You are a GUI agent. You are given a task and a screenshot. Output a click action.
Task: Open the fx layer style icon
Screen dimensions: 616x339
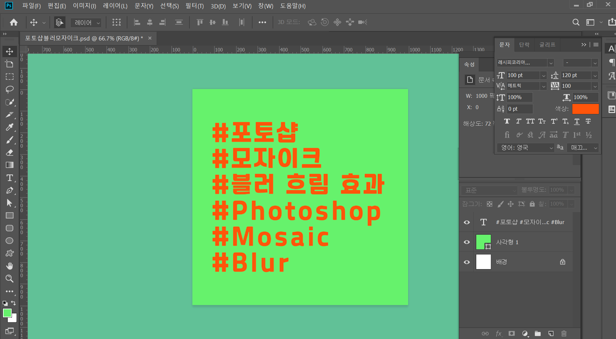499,333
